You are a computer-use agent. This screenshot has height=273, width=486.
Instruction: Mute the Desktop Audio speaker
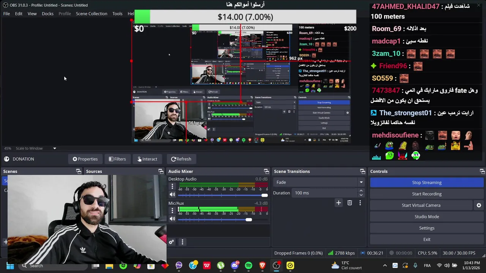pyautogui.click(x=172, y=195)
